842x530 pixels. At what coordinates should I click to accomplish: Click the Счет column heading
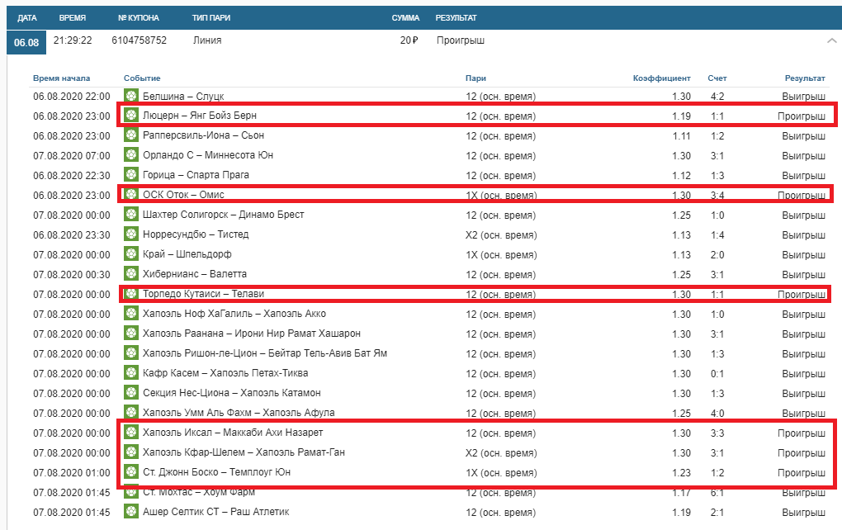pyautogui.click(x=717, y=78)
